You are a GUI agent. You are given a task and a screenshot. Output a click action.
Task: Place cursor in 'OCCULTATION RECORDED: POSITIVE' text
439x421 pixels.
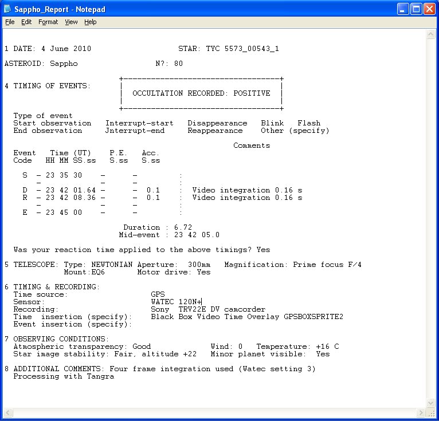(201, 93)
